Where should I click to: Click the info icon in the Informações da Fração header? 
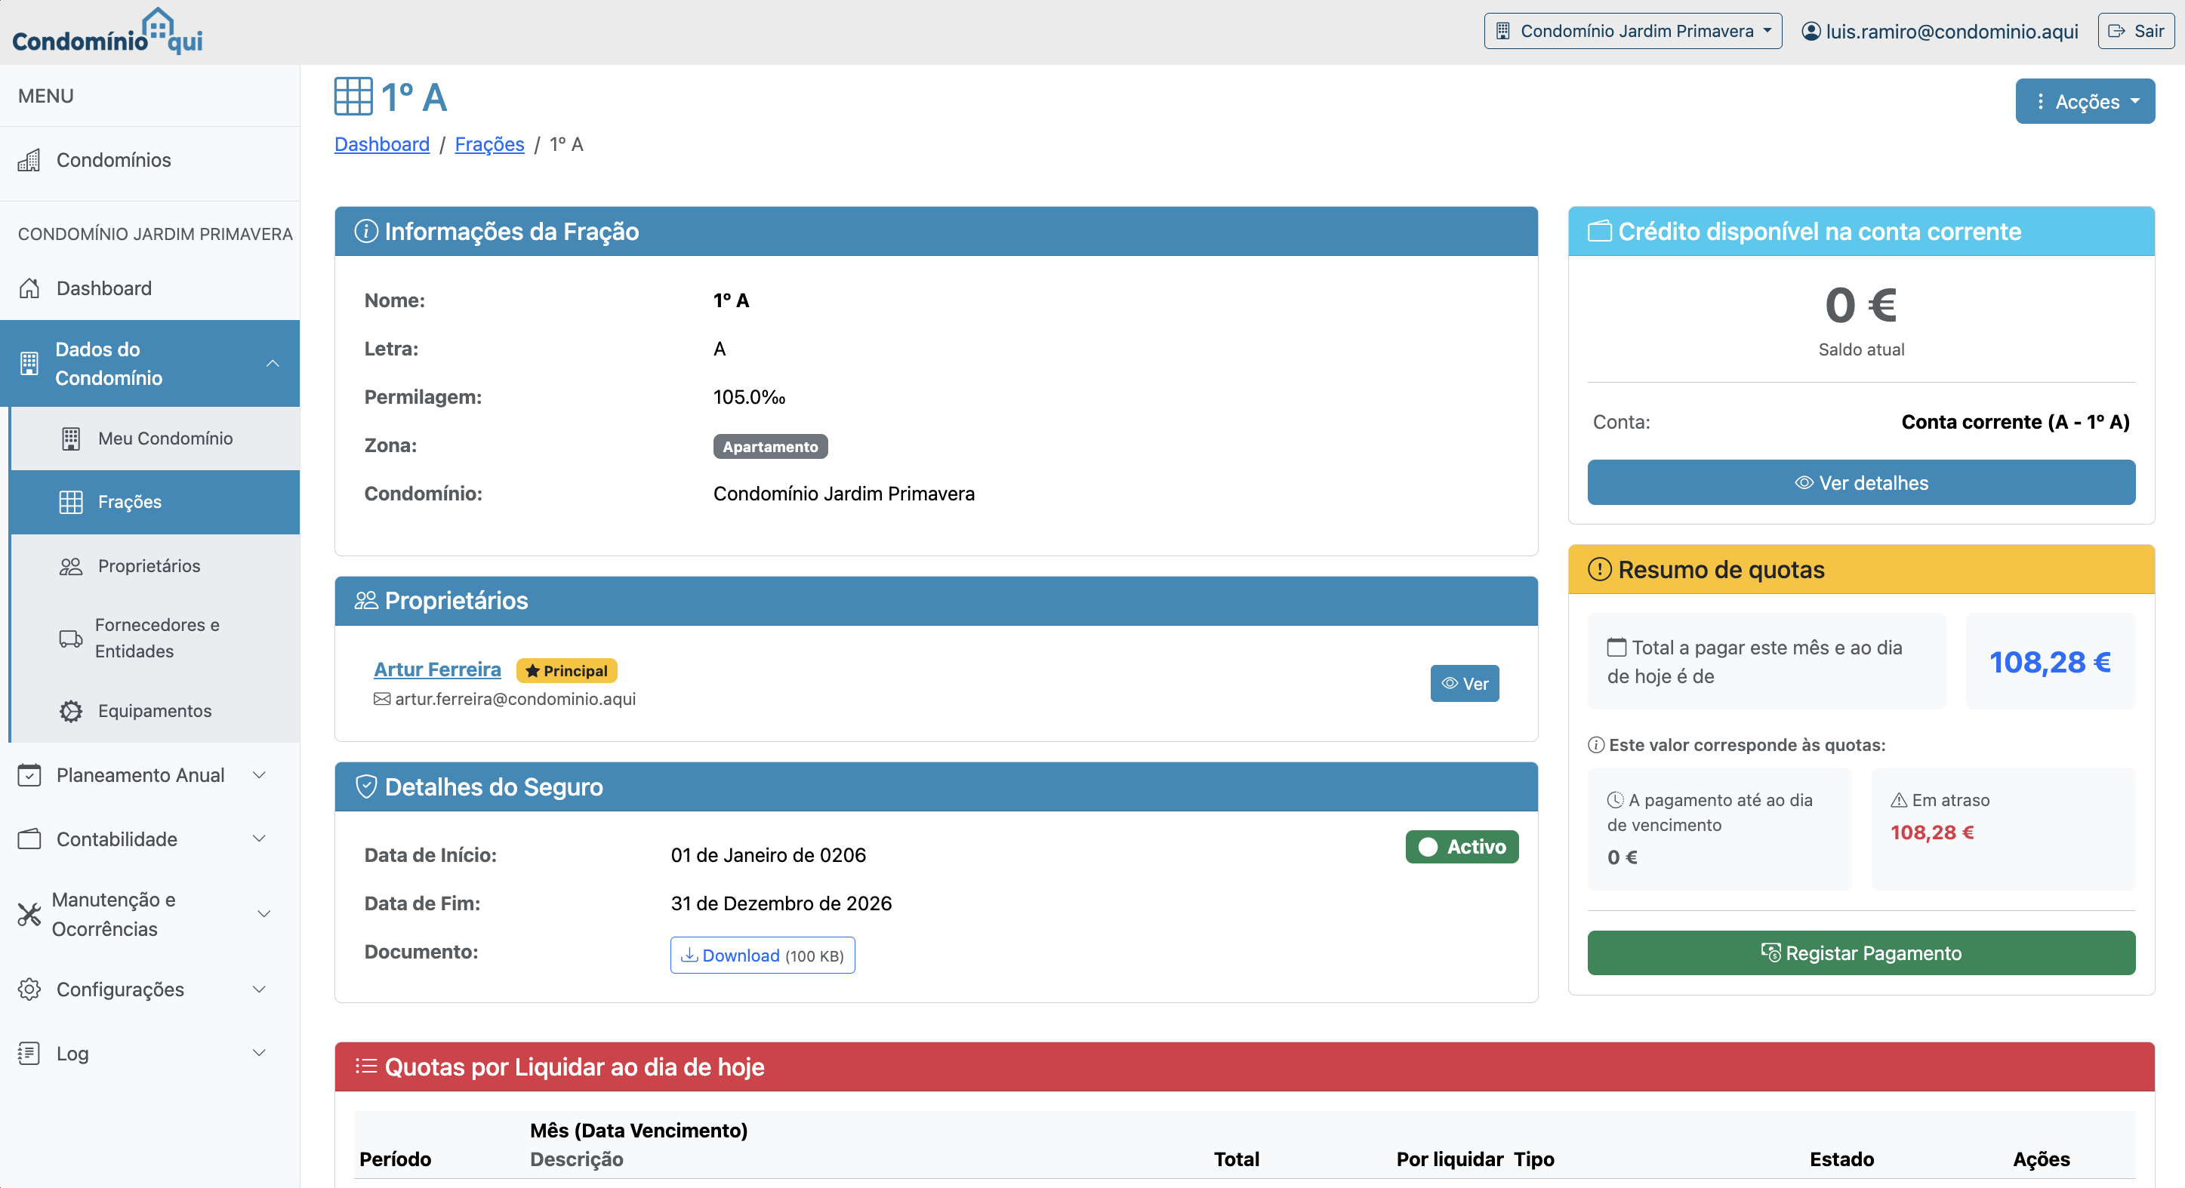(365, 231)
